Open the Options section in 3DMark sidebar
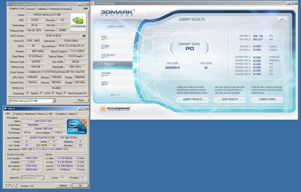 [105, 46]
